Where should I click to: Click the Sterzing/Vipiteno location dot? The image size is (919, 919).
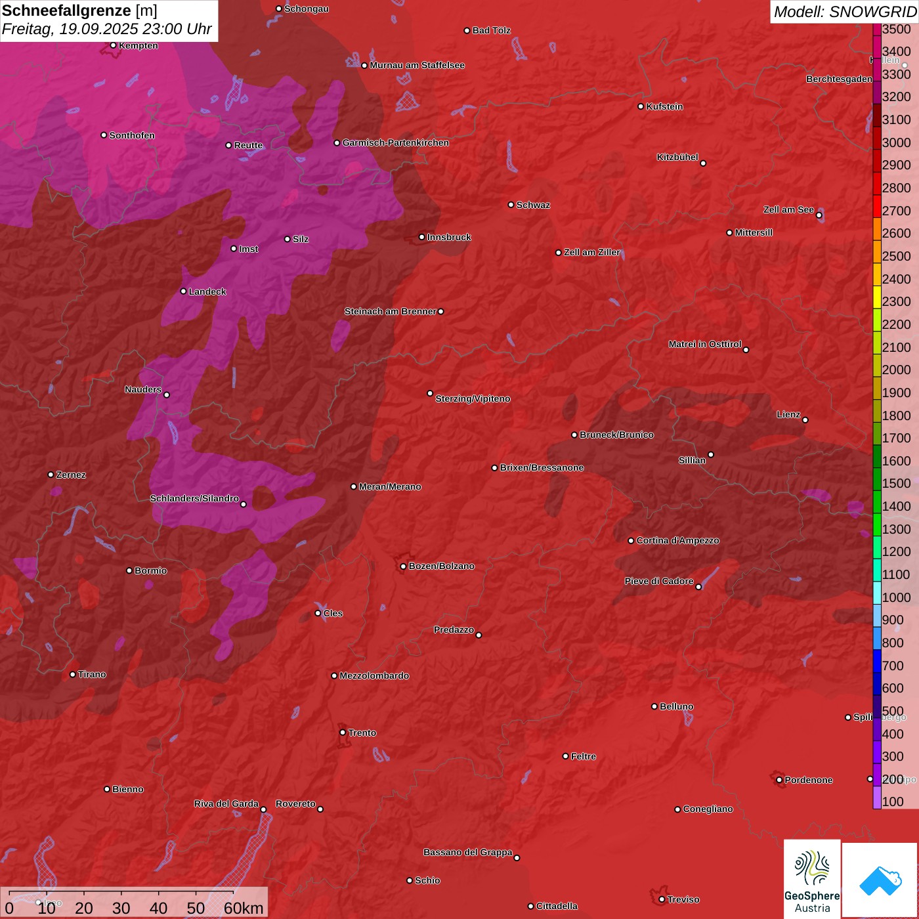[x=430, y=393]
